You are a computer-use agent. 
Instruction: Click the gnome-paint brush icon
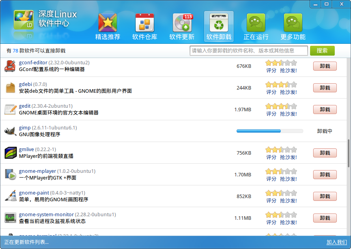point(11,196)
